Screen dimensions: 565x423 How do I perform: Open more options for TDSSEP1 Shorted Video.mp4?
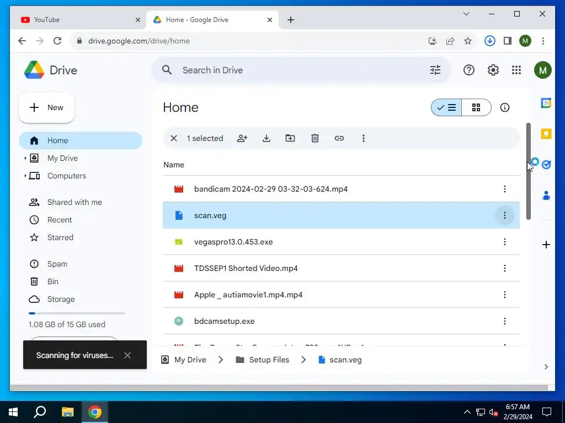504,268
